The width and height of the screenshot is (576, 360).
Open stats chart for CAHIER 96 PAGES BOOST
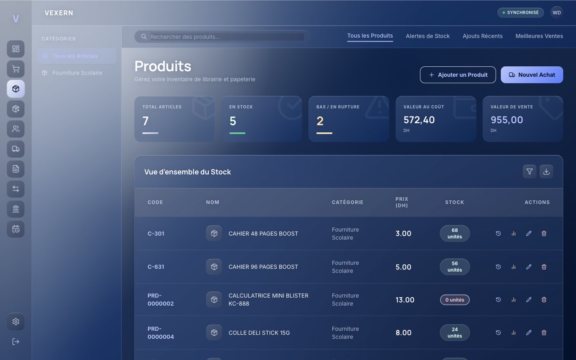tap(514, 267)
